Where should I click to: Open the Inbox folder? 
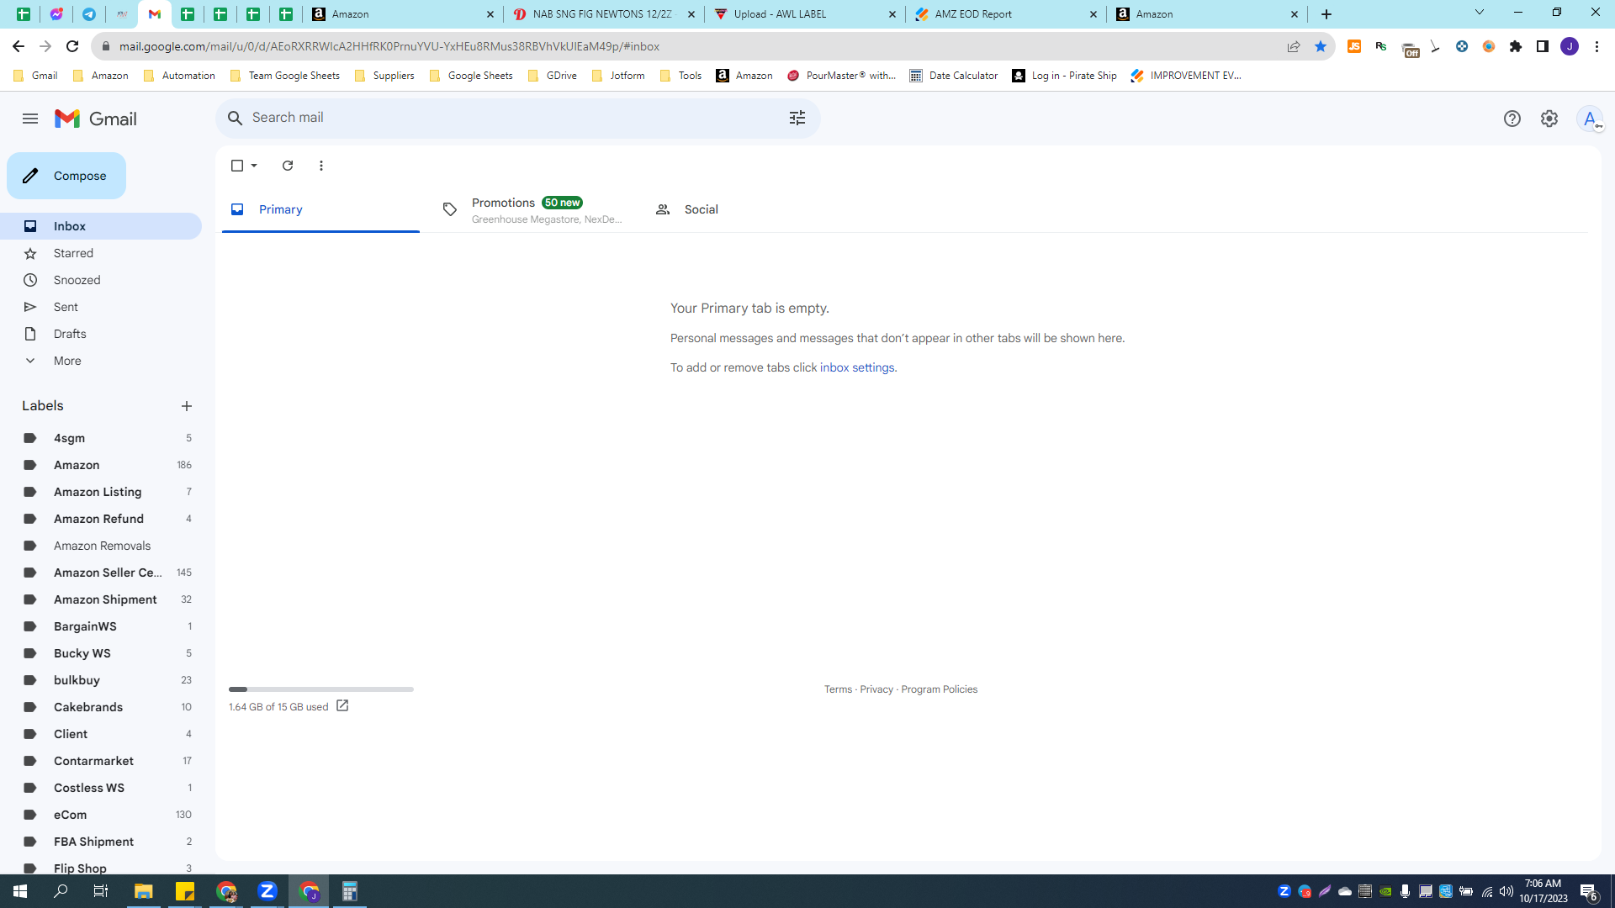coord(101,226)
